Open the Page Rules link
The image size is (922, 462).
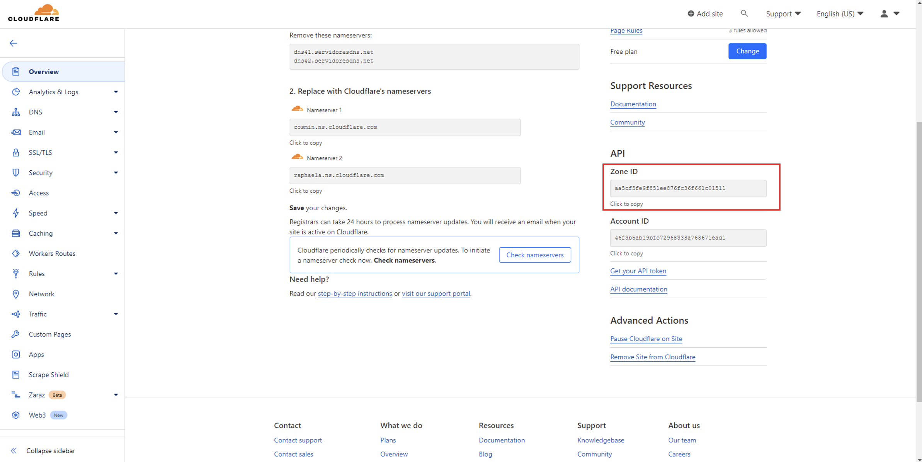pyautogui.click(x=626, y=31)
